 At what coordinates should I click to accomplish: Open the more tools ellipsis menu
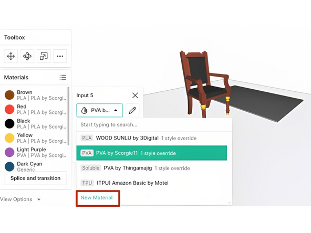tap(60, 56)
